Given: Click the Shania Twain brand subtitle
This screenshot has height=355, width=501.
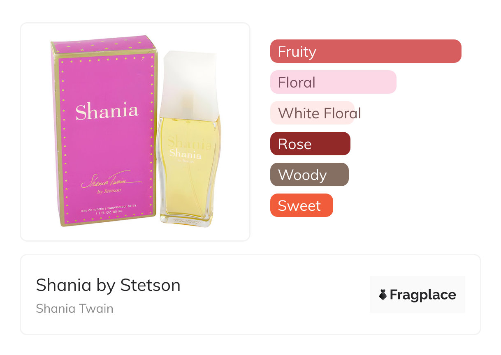Looking at the screenshot, I should 74,308.
